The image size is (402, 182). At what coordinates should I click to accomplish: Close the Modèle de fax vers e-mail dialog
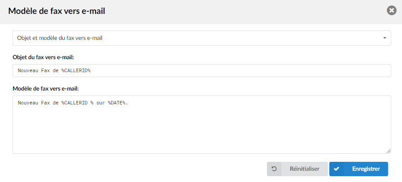[392, 10]
